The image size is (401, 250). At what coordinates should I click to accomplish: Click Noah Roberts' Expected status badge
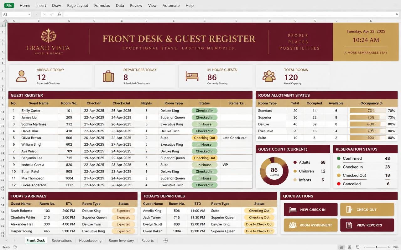coord(123,211)
